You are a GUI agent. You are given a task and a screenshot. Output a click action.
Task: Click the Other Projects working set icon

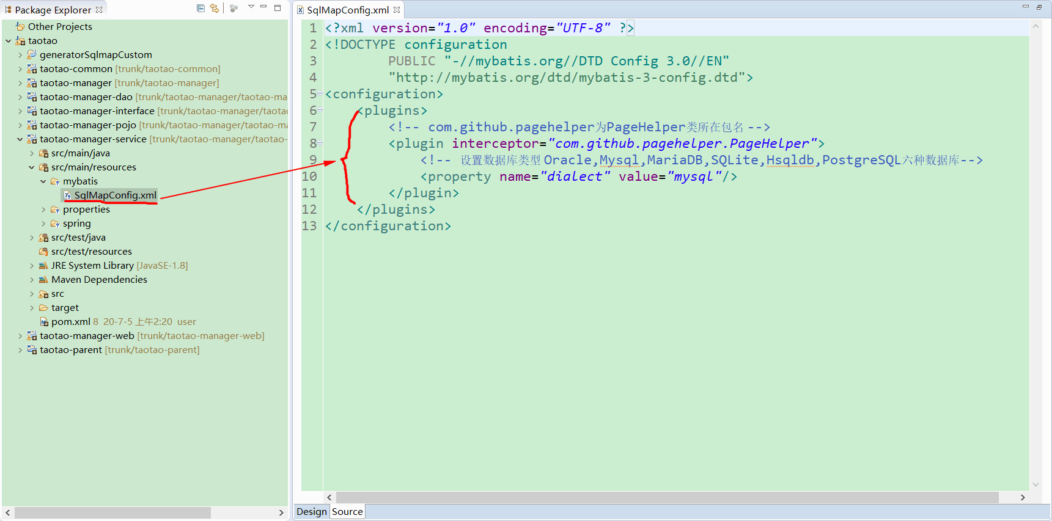(20, 26)
